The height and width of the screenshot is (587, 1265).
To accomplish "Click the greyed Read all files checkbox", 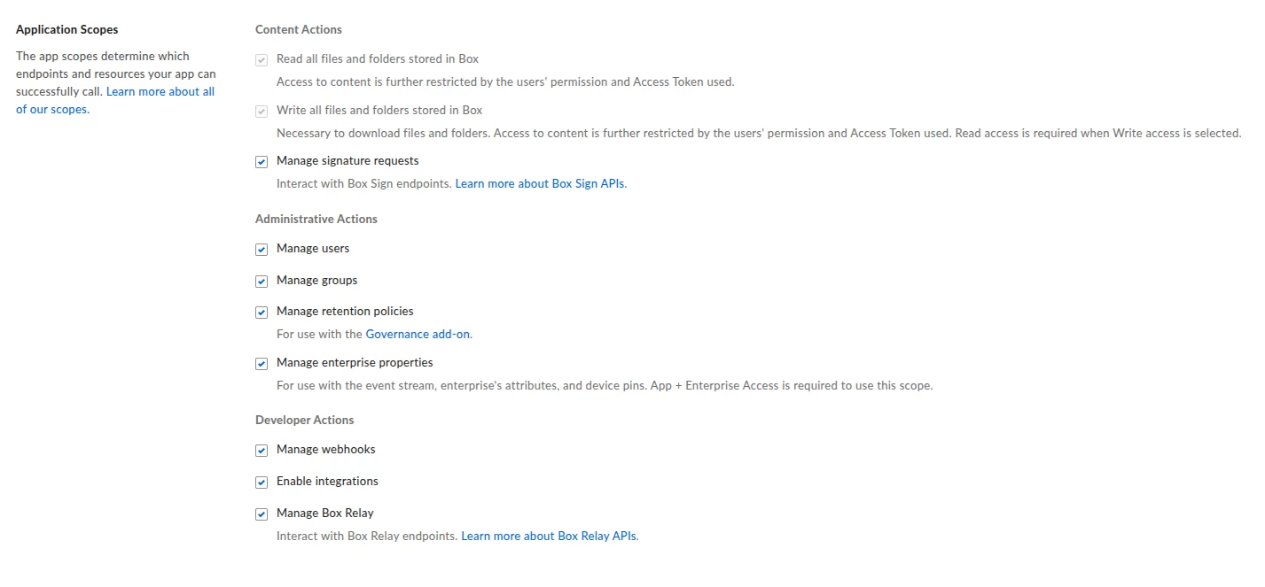I will (262, 60).
